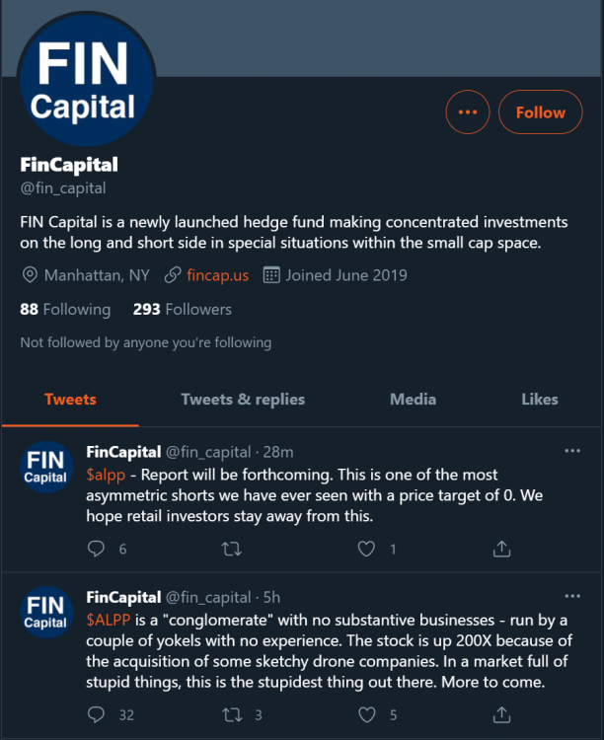Open the Likes tab
This screenshot has width=604, height=740.
click(540, 400)
